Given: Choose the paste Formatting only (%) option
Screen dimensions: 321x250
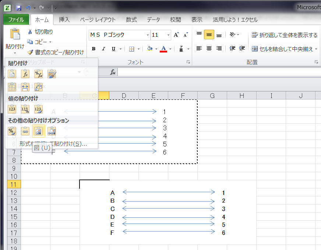Looking at the screenshot, I should (12, 131).
